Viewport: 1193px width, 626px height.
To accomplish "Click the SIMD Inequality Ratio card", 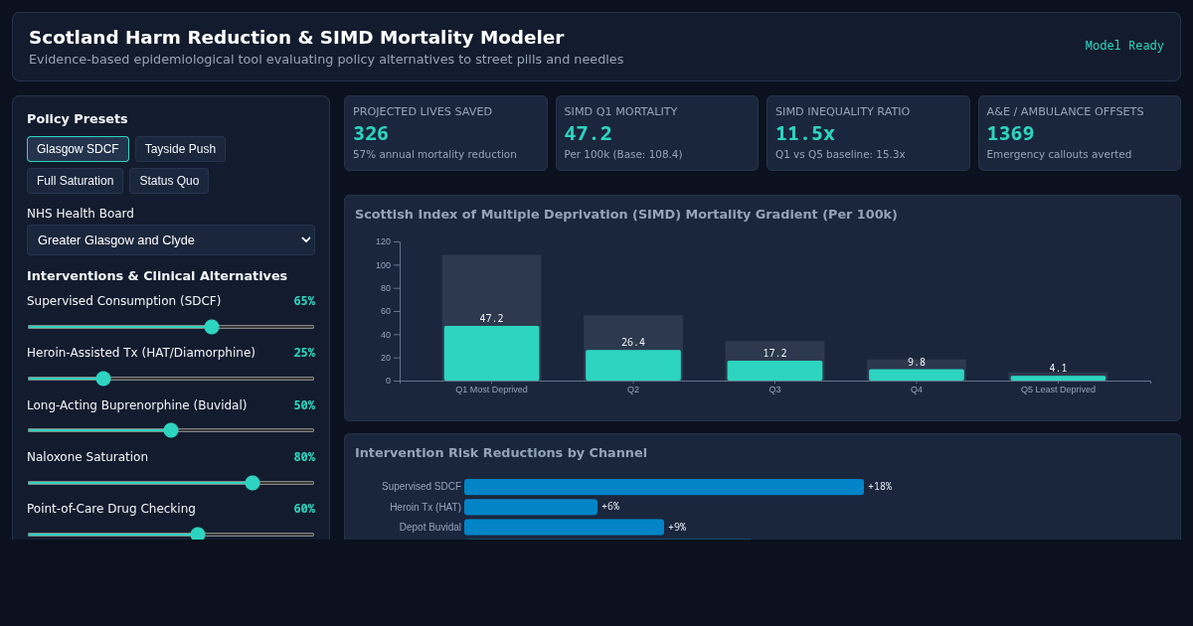I will pos(868,133).
